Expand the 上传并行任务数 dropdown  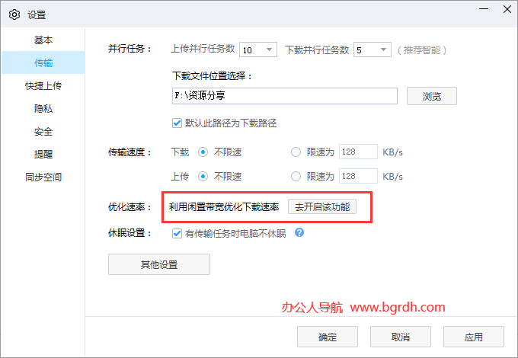(x=258, y=50)
